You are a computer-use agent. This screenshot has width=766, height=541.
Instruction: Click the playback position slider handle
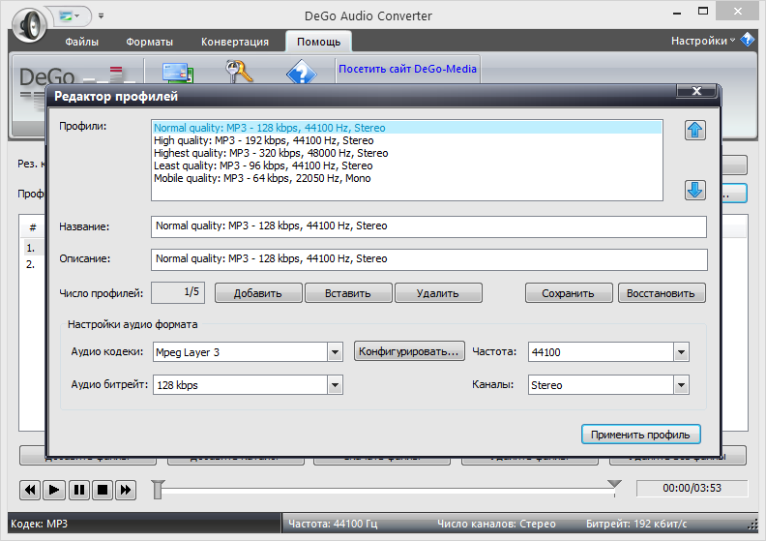click(158, 489)
